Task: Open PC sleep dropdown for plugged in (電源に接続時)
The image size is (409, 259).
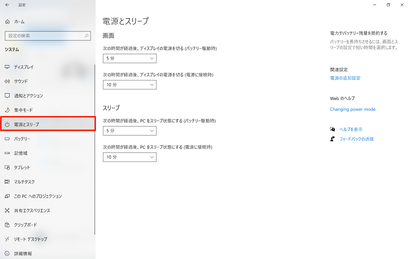Action: point(130,157)
